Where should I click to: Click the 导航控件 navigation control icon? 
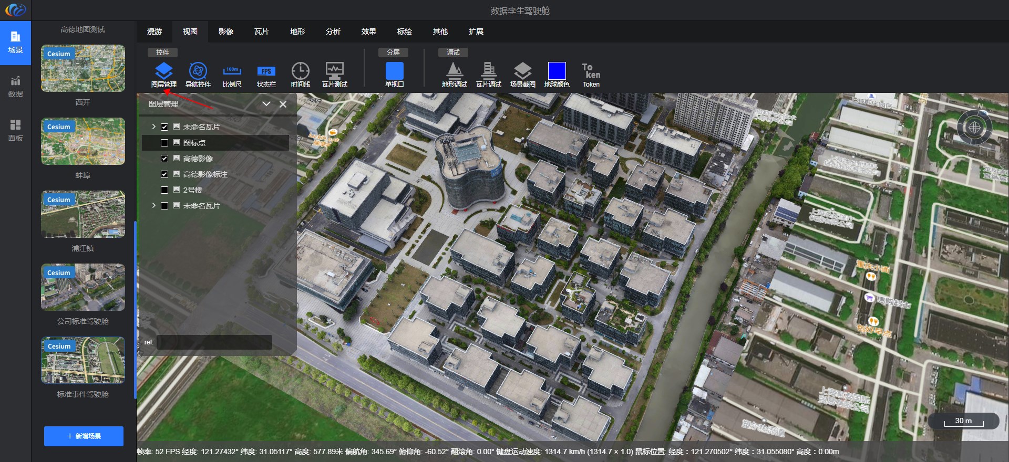pos(198,71)
